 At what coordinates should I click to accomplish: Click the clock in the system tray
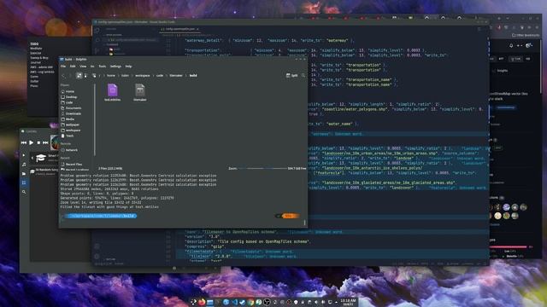click(348, 302)
